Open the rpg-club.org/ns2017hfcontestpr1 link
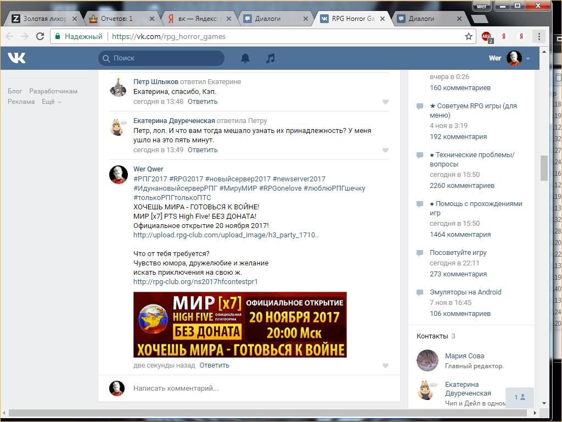Image resolution: width=562 pixels, height=422 pixels. (x=195, y=282)
